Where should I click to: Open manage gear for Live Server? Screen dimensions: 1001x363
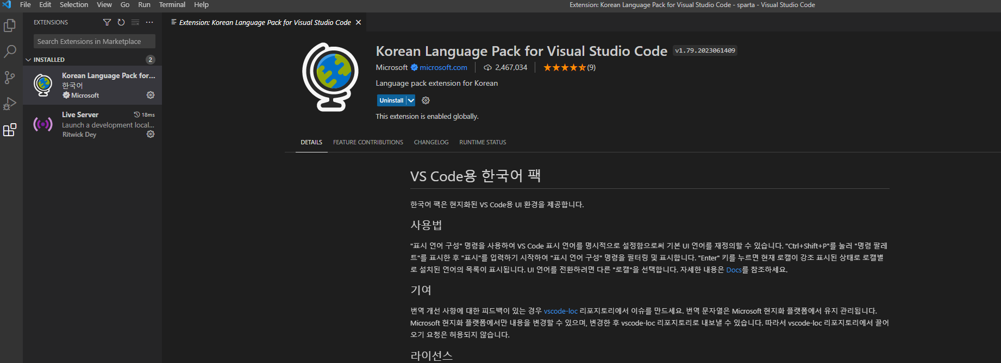tap(151, 134)
